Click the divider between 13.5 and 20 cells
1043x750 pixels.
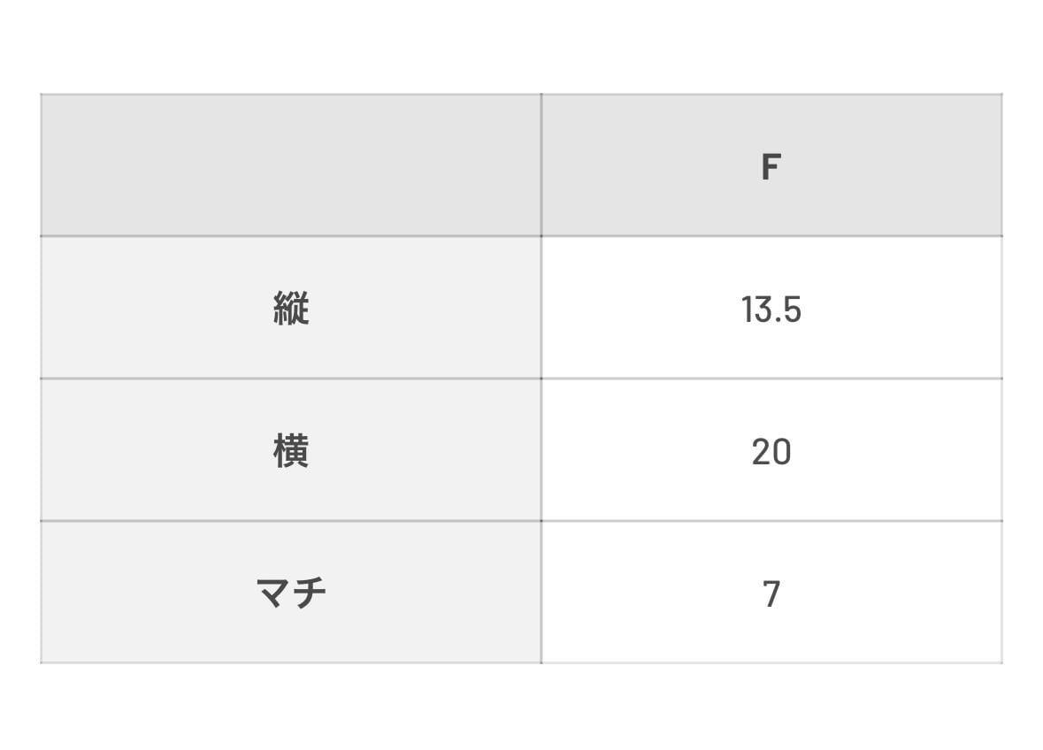pyautogui.click(x=771, y=379)
